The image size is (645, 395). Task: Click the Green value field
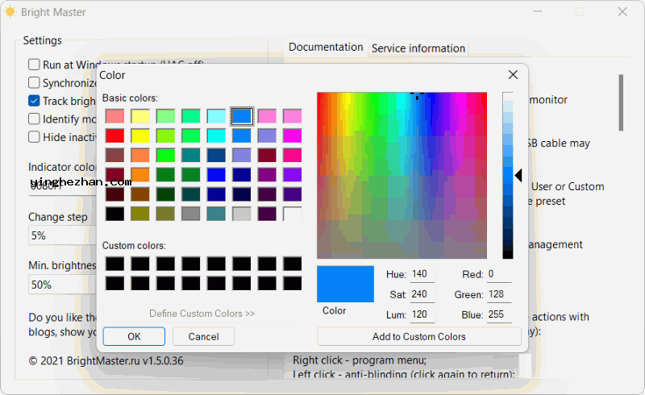tap(499, 294)
